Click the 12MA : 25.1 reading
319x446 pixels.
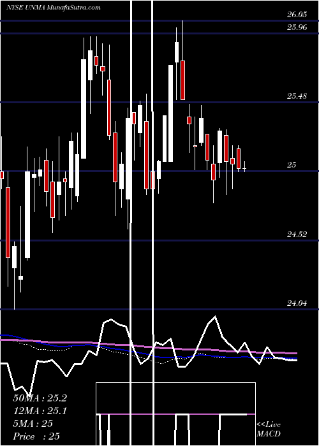pos(40,411)
